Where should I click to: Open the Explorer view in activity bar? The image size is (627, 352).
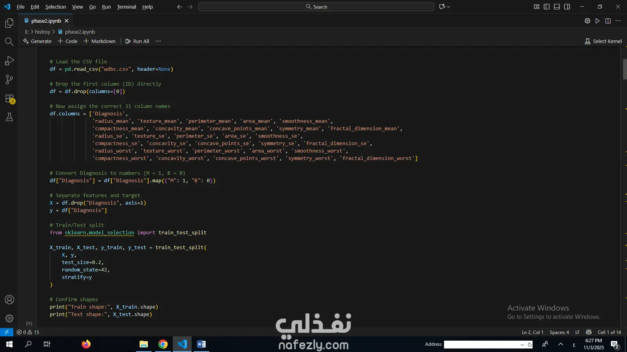(x=9, y=23)
